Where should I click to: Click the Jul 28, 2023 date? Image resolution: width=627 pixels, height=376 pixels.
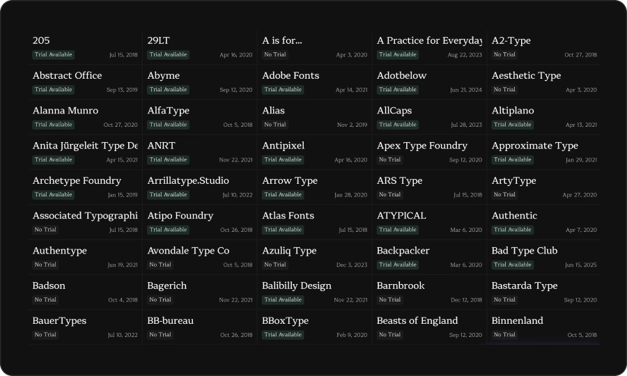pos(466,125)
